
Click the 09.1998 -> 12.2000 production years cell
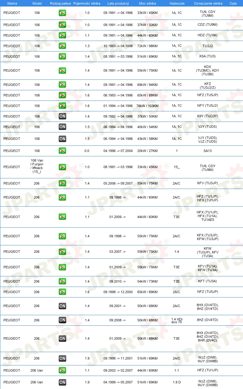click(118, 292)
